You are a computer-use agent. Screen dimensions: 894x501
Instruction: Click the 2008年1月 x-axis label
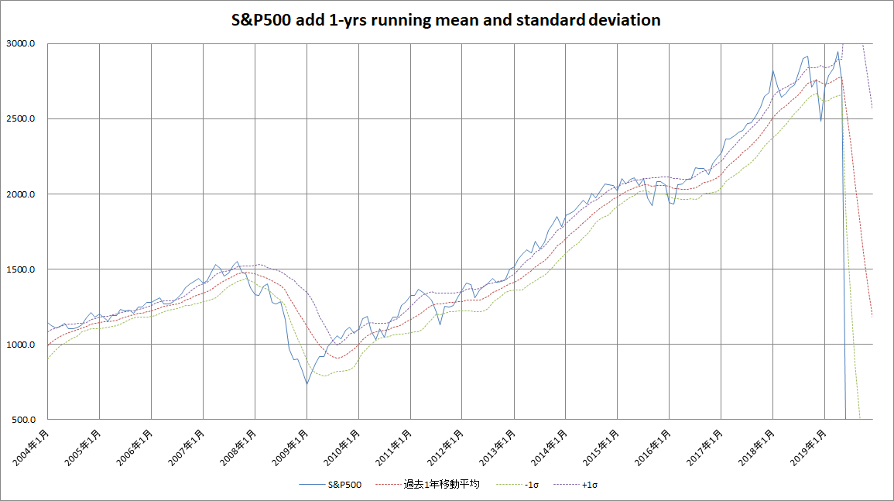pos(239,448)
